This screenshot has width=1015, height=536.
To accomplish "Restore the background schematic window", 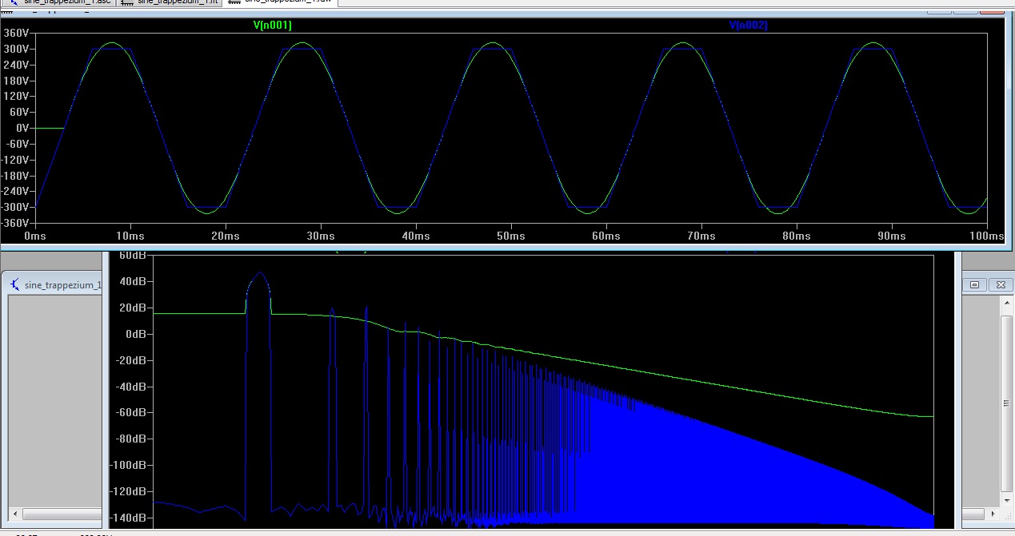I will 974,284.
